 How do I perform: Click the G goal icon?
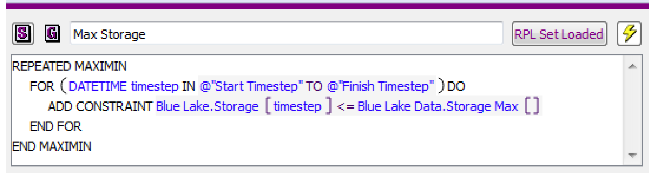click(52, 34)
